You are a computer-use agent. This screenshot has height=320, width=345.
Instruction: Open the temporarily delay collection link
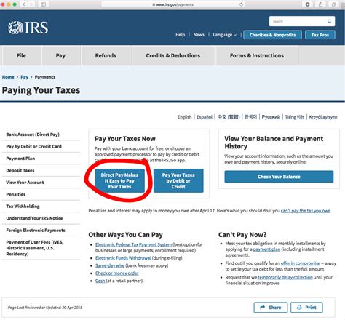tap(285, 277)
